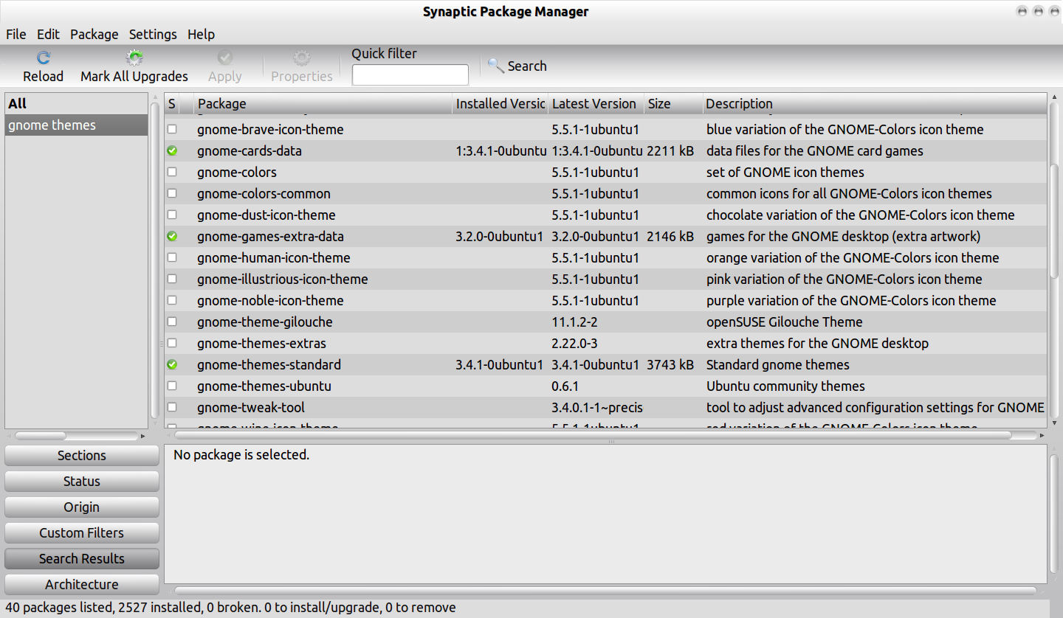Screen dimensions: 1063x618
Task: Select the gnome-theme-gilouche package name
Action: coord(265,322)
